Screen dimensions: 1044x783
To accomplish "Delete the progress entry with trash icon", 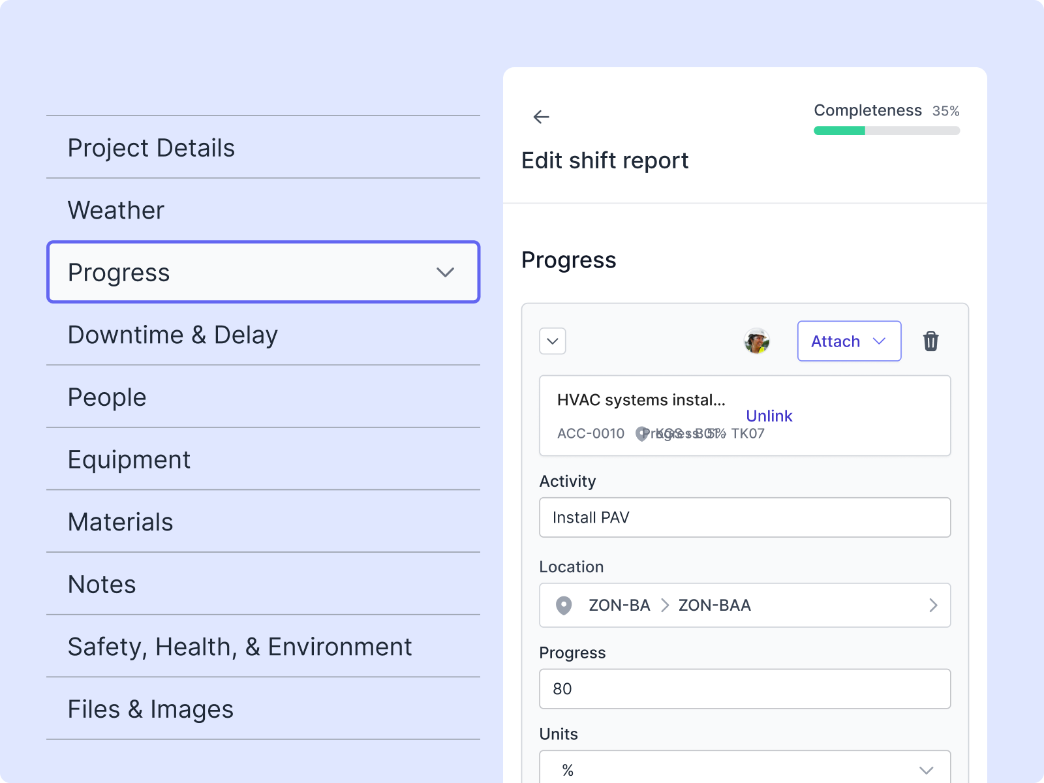I will (x=930, y=341).
